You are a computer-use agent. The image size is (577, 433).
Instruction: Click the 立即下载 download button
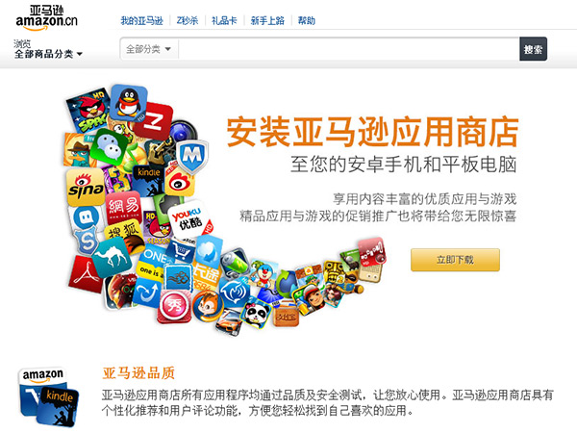(x=455, y=260)
